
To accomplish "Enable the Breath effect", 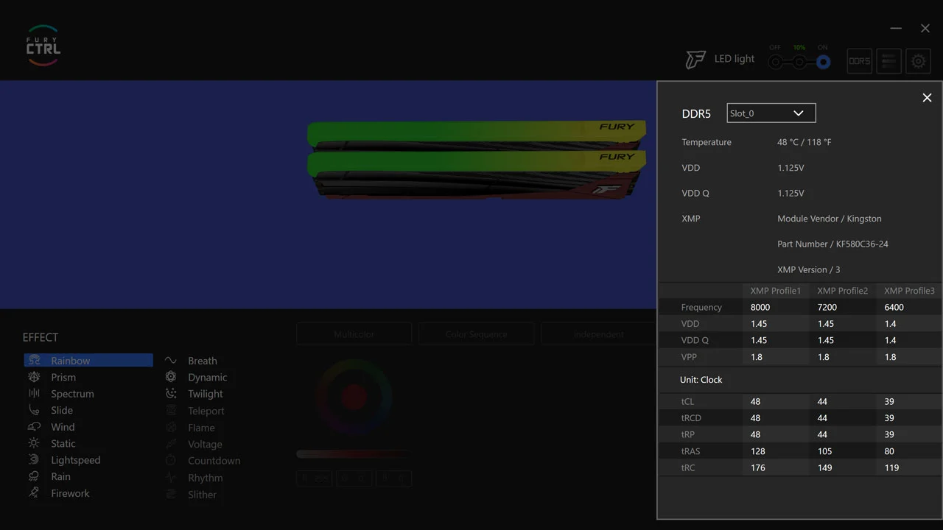I will coord(202,361).
